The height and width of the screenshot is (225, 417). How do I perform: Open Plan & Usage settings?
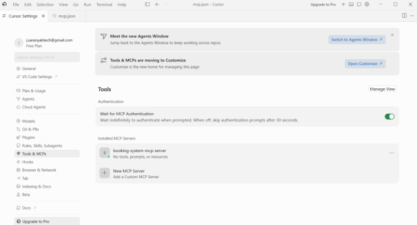[34, 91]
